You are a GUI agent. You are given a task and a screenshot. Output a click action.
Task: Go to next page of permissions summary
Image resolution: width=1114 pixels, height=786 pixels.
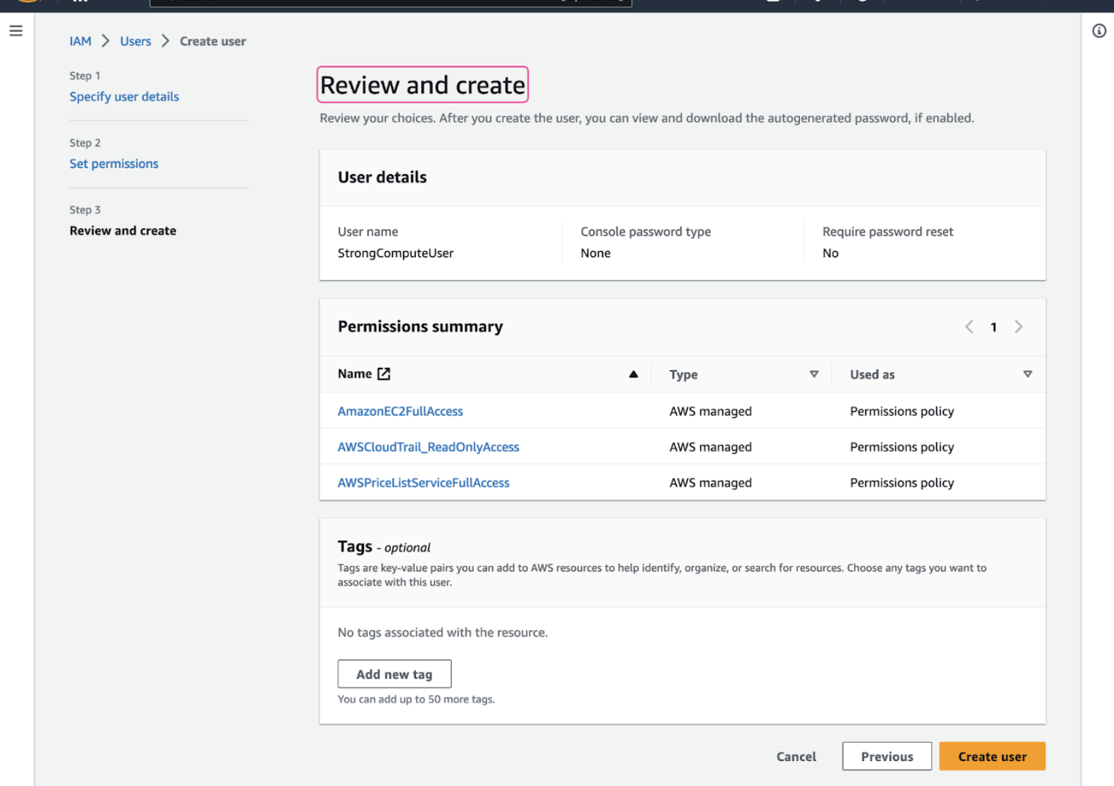1019,327
